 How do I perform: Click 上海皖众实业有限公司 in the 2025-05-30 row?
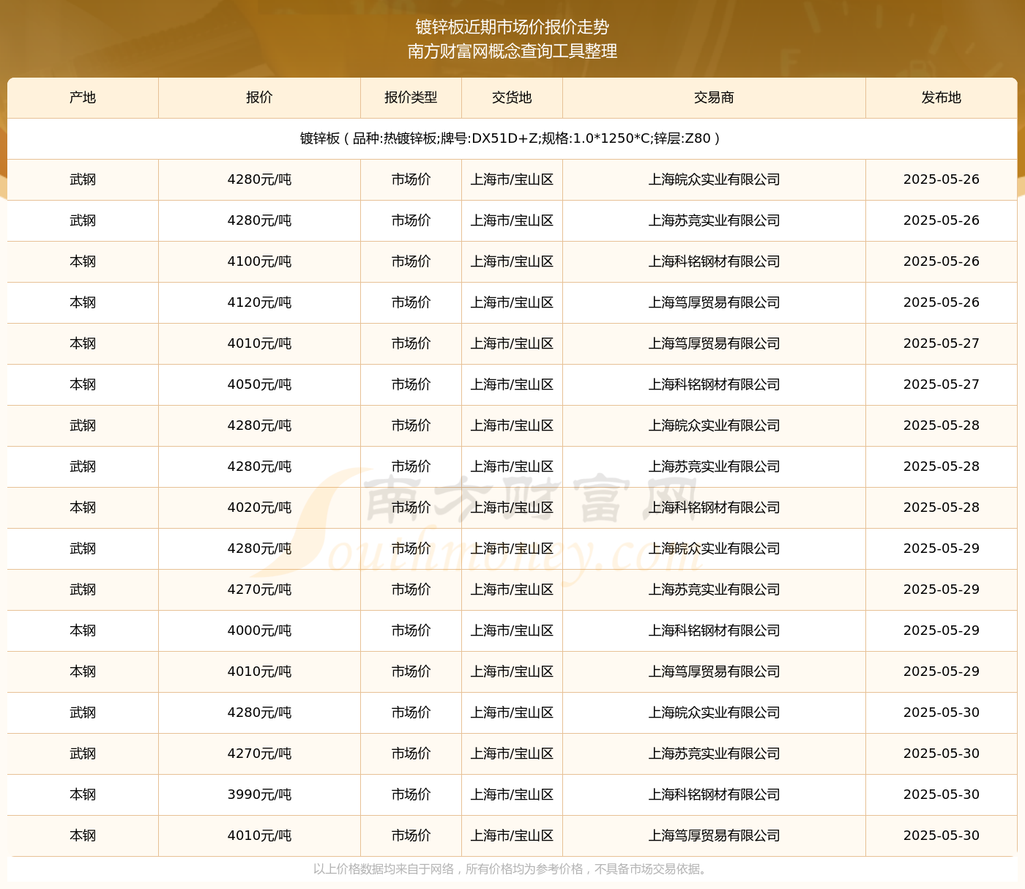click(x=714, y=713)
